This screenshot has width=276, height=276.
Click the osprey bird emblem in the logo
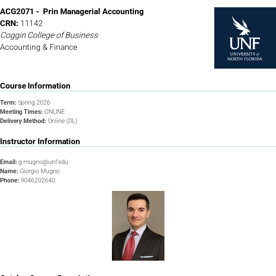(240, 25)
